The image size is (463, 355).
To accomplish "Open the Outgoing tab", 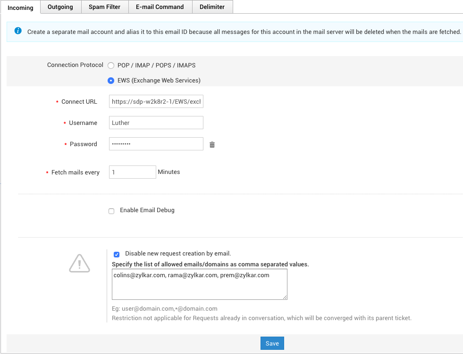I will click(x=60, y=7).
